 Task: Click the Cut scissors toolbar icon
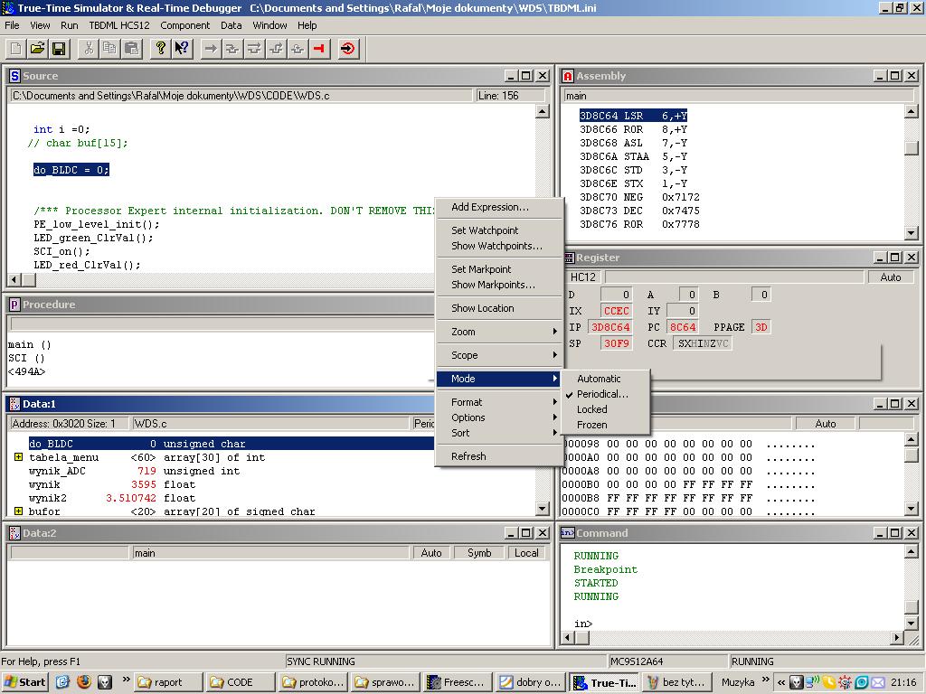click(89, 49)
